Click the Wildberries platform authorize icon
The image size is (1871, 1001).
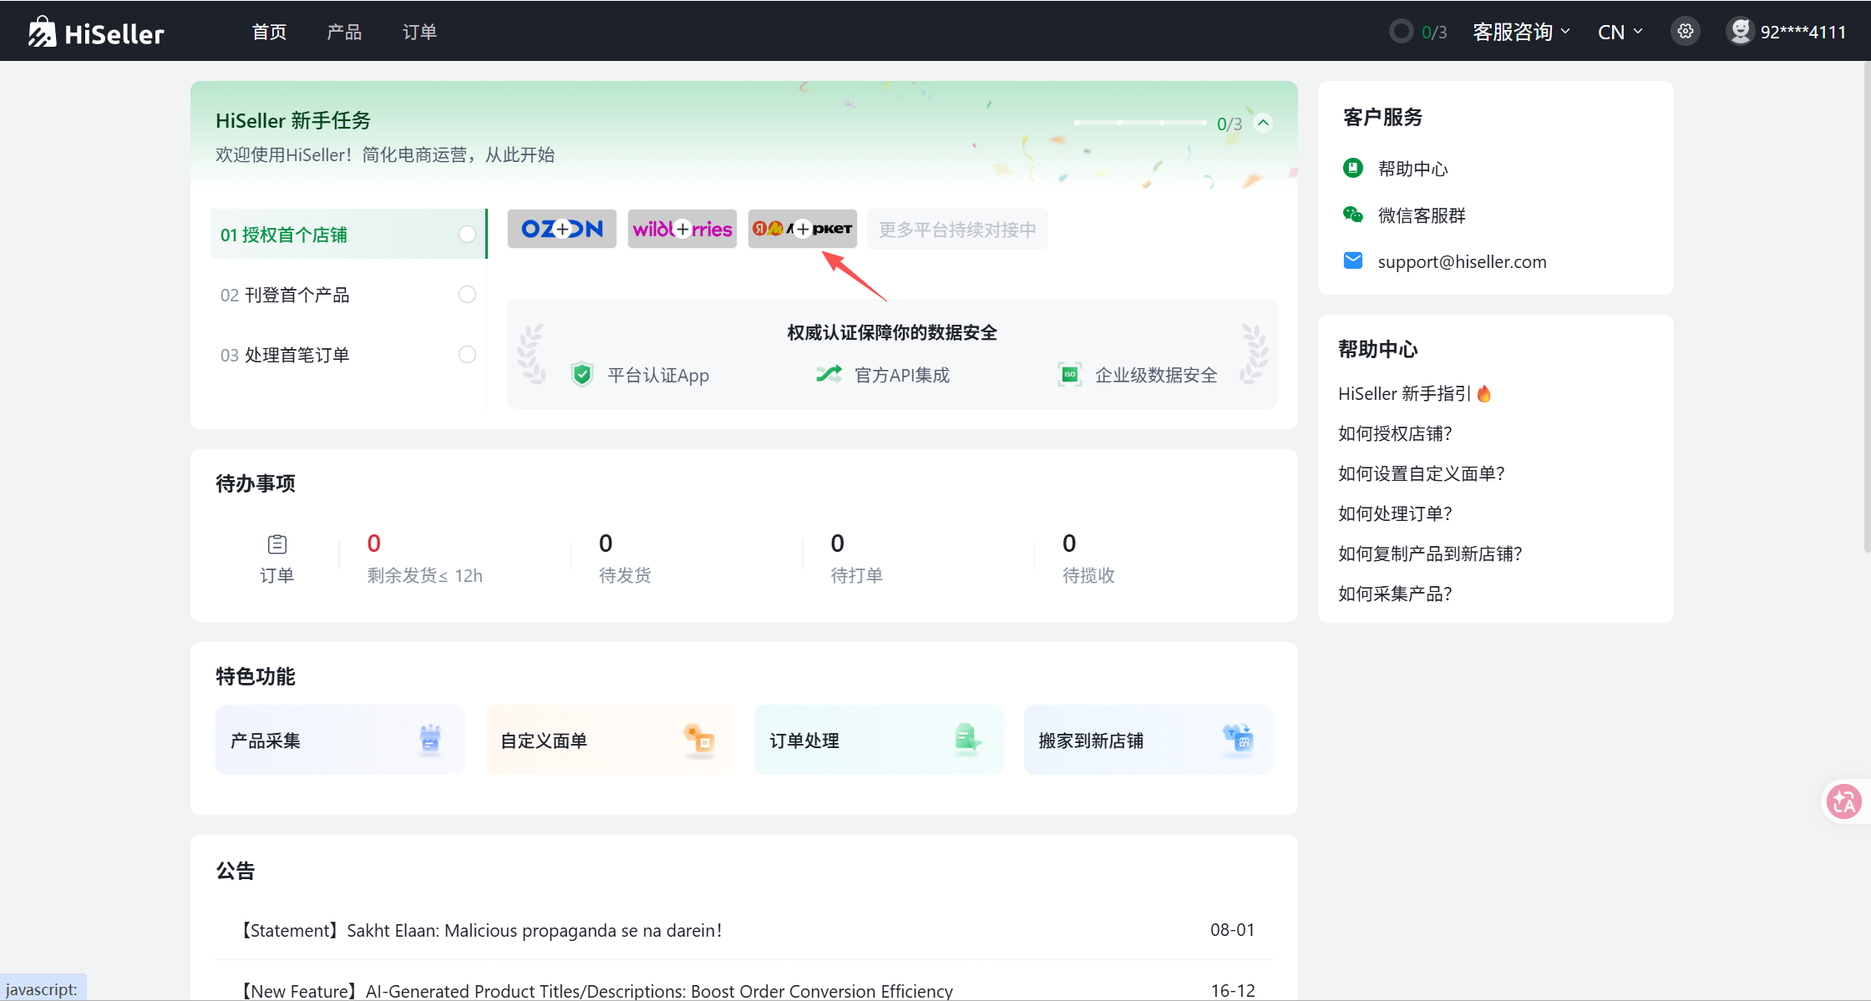[682, 229]
